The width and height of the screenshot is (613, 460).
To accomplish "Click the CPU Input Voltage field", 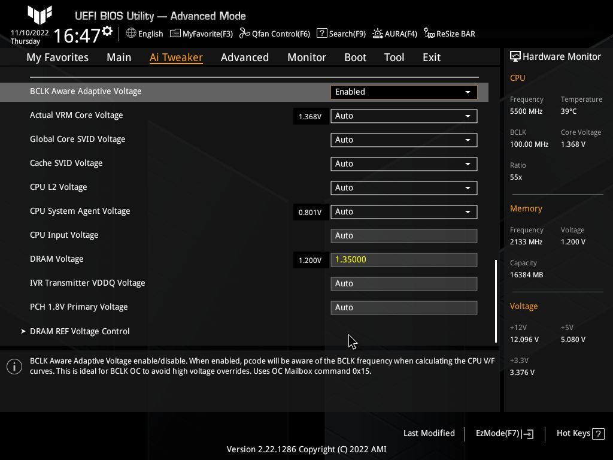I will 404,236.
